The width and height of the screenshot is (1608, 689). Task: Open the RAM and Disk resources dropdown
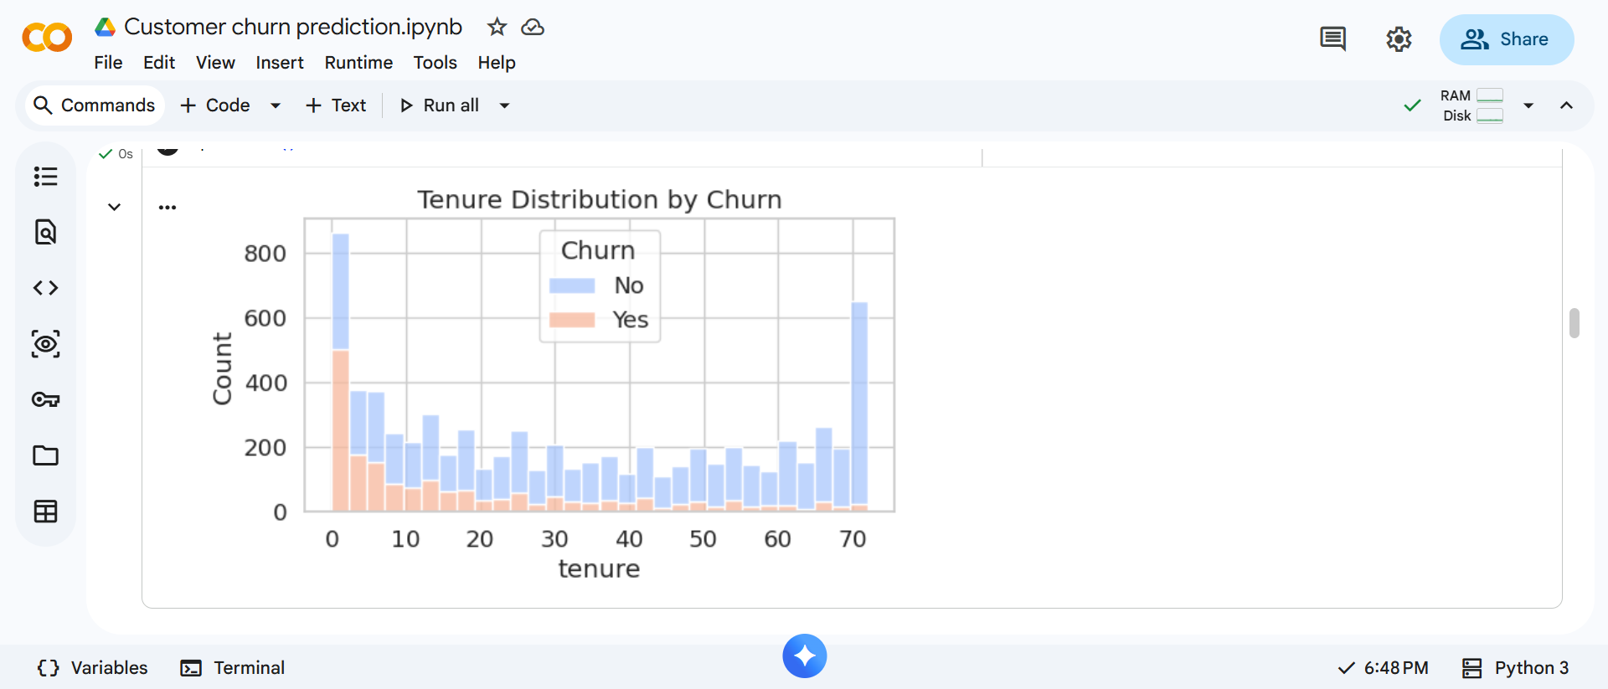tap(1528, 105)
